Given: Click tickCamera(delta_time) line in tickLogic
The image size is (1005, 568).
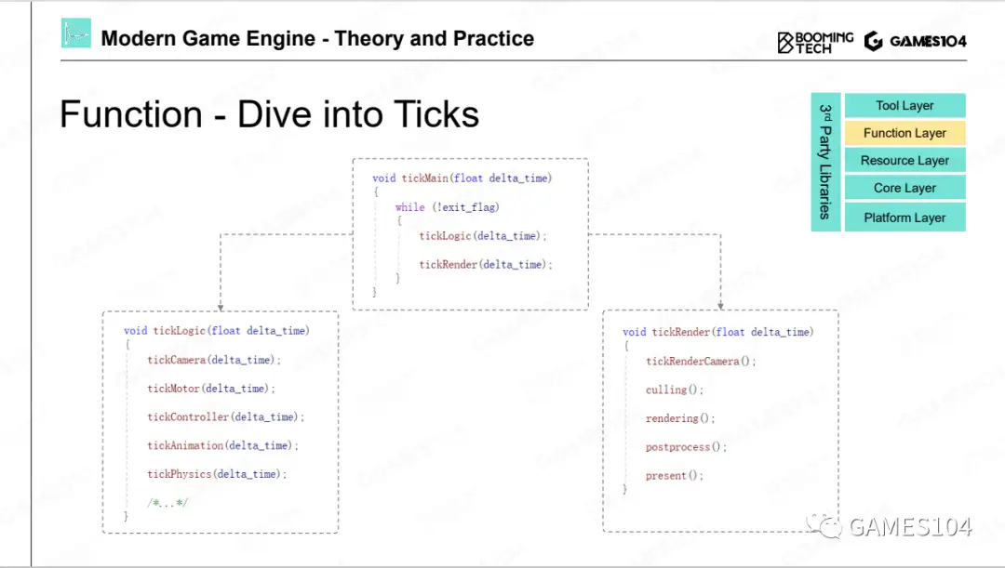Looking at the screenshot, I should tap(213, 360).
